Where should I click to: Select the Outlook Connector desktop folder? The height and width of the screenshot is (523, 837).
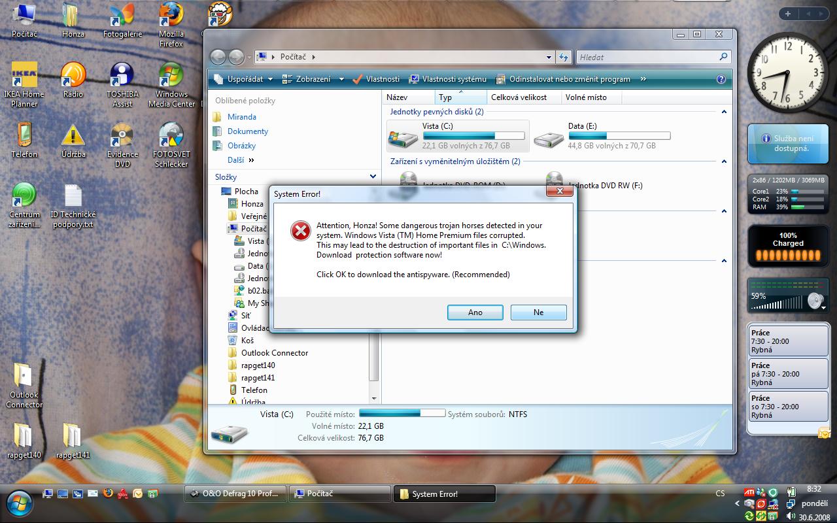pos(24,386)
